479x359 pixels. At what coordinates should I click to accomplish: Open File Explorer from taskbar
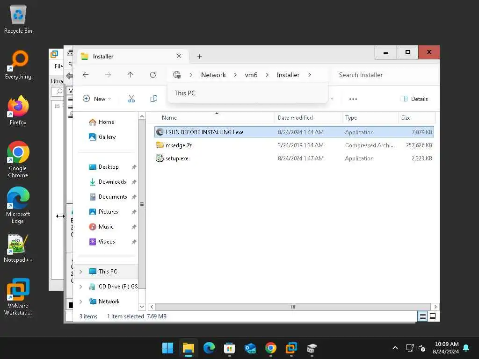pyautogui.click(x=189, y=348)
